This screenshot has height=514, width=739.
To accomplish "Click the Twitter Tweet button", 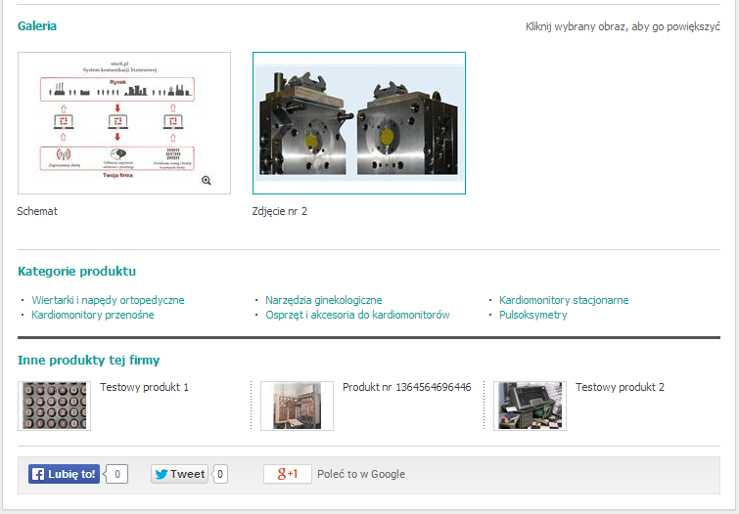I will tap(179, 474).
